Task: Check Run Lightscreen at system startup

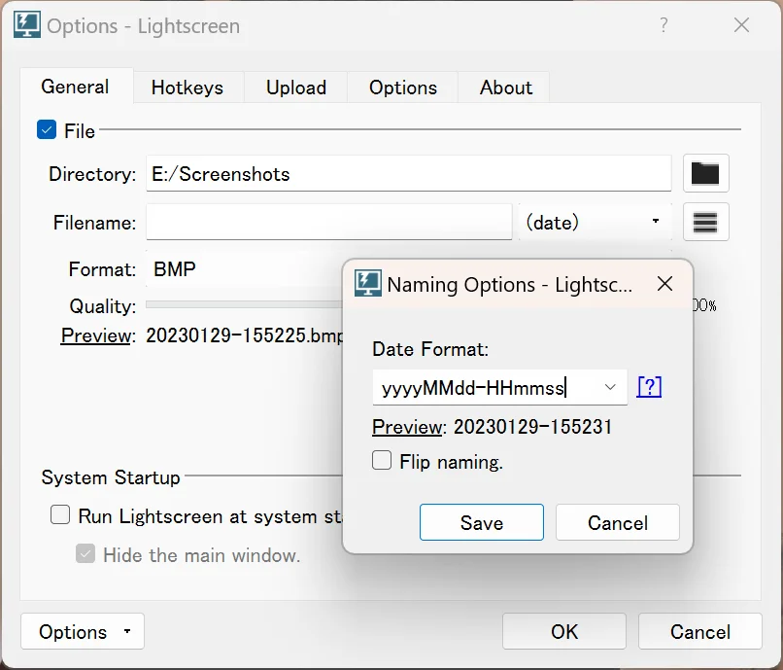Action: pyautogui.click(x=60, y=514)
